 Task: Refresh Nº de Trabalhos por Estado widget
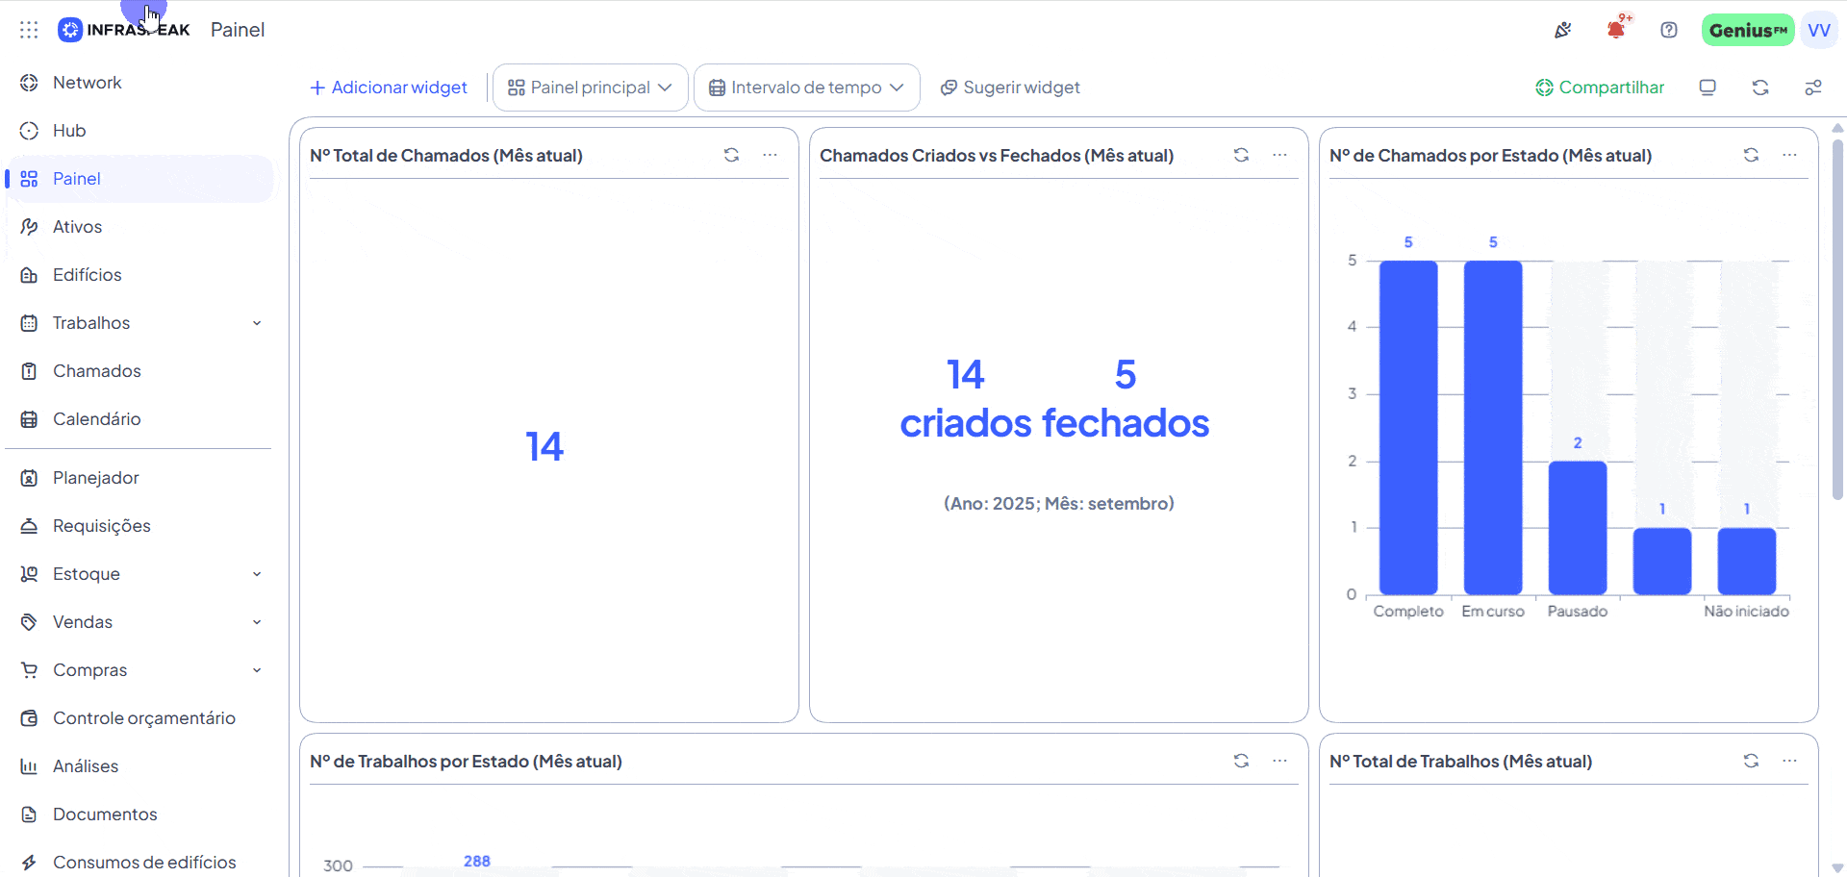point(1241,761)
